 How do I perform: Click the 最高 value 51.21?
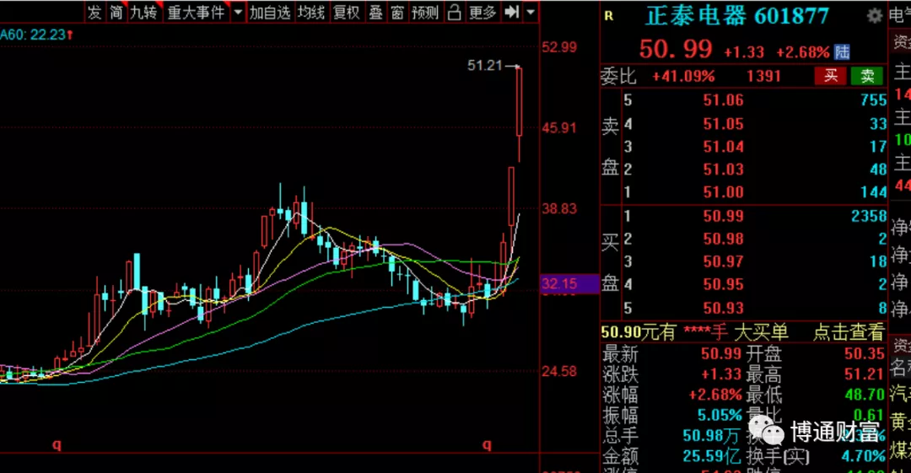click(865, 374)
